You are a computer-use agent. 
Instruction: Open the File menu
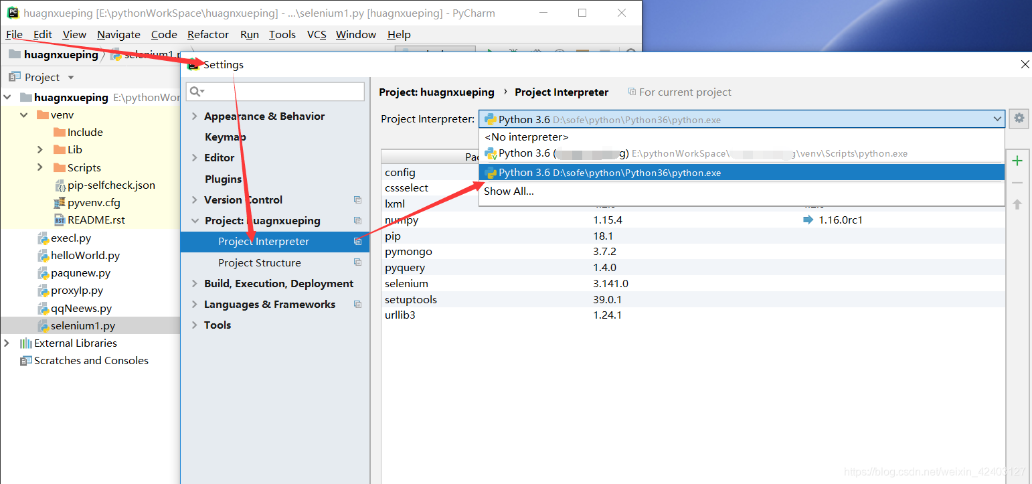coord(14,34)
